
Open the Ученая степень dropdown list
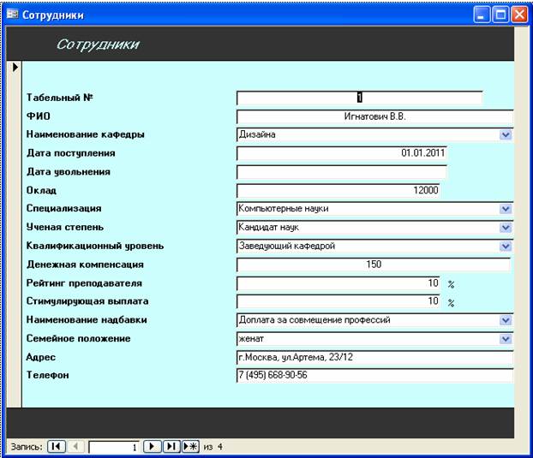pos(506,228)
